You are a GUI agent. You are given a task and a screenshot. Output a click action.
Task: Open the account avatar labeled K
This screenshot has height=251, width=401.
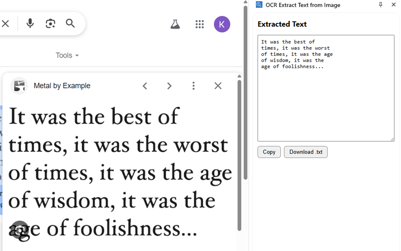coord(222,24)
